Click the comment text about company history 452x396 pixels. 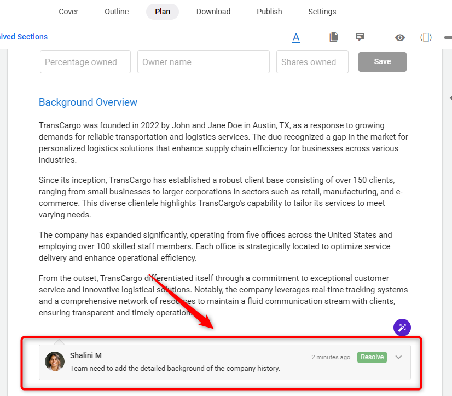click(x=175, y=369)
